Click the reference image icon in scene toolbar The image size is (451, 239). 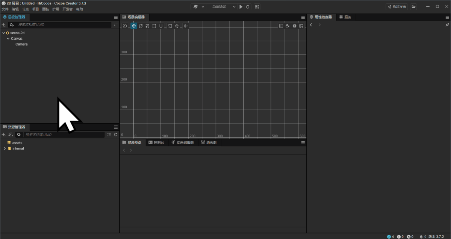(x=281, y=26)
